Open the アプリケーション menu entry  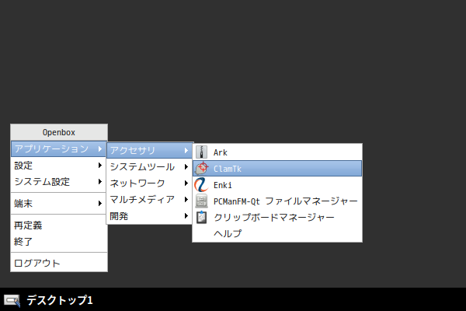(58, 149)
